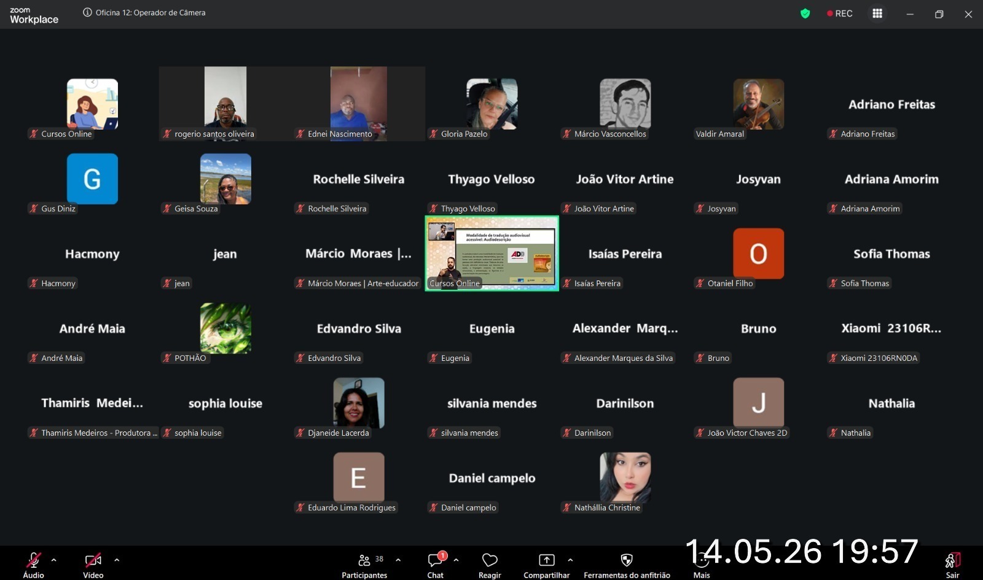Viewport: 983px width, 580px height.
Task: Select Isaías Pereira name tile
Action: (625, 253)
